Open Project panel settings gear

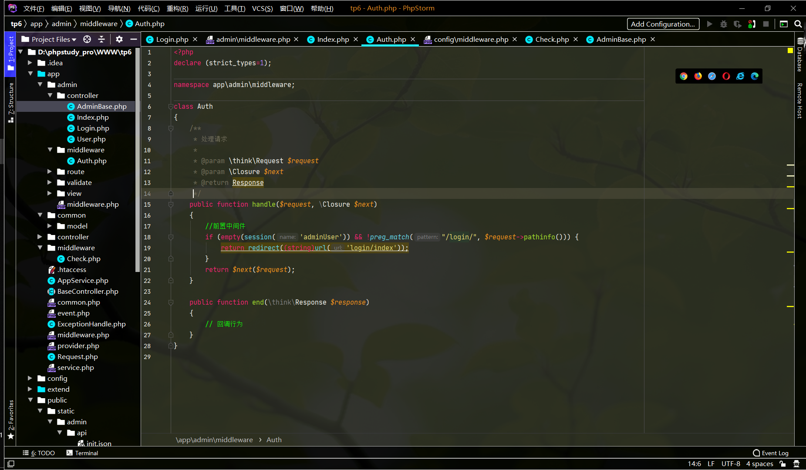(119, 39)
